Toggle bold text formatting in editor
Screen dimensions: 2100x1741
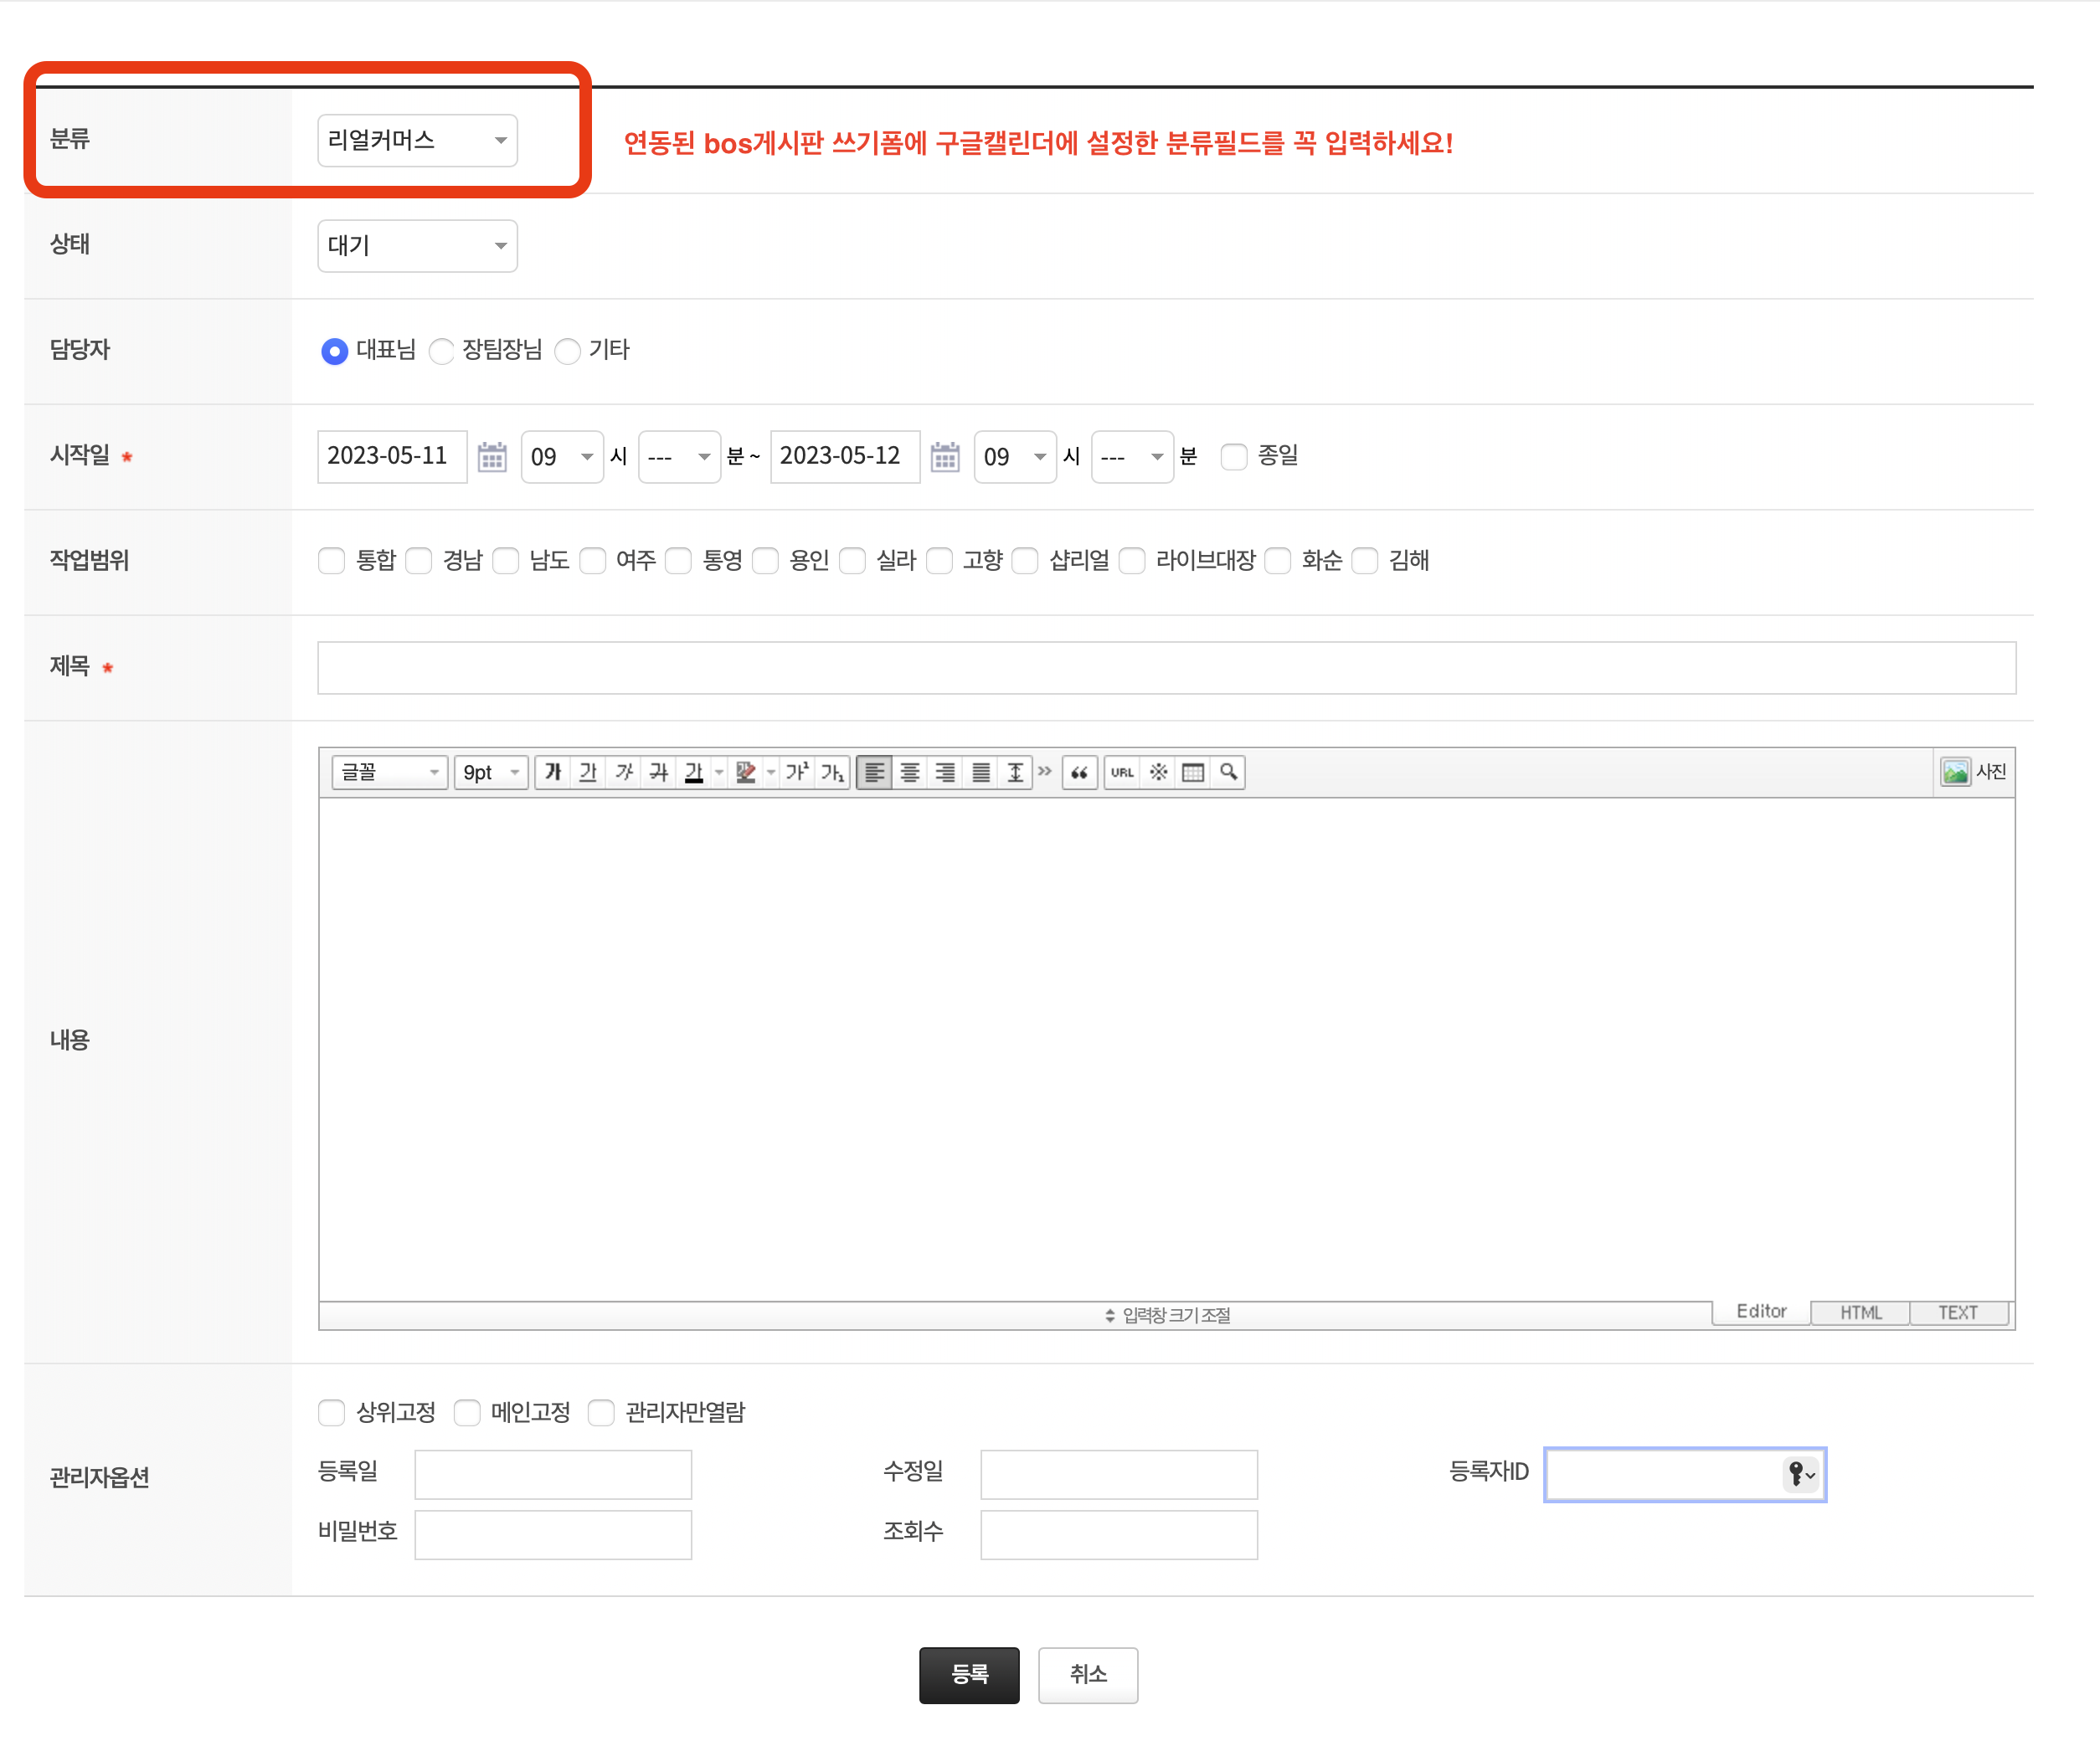pos(553,772)
